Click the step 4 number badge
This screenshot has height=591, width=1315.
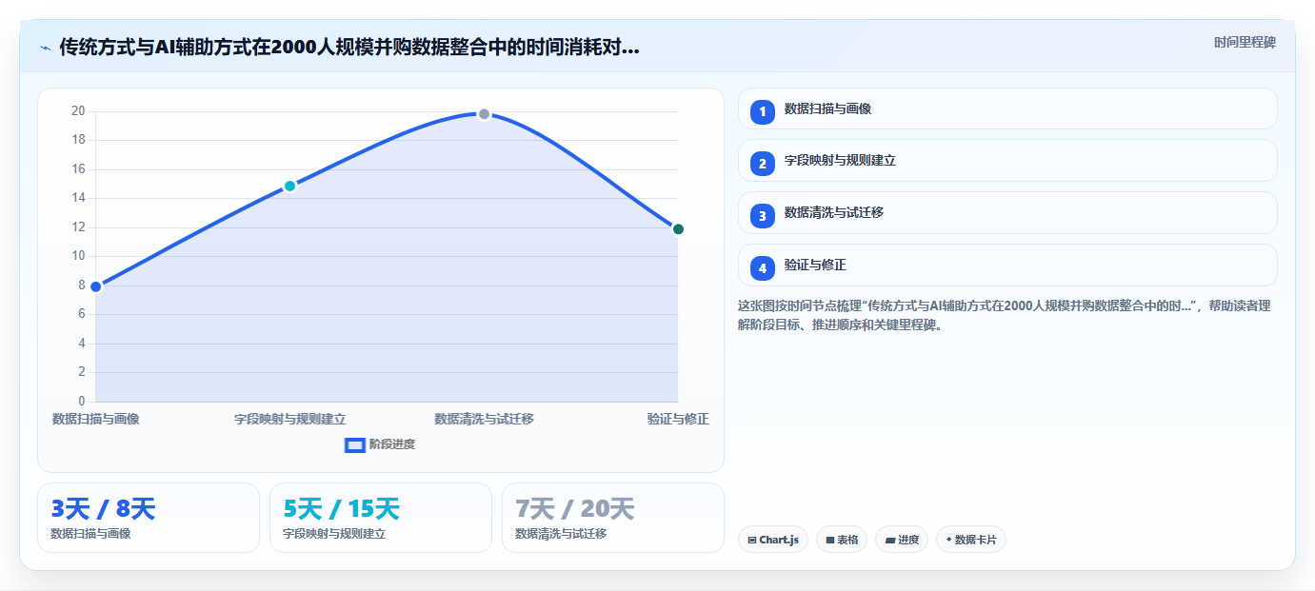point(762,268)
